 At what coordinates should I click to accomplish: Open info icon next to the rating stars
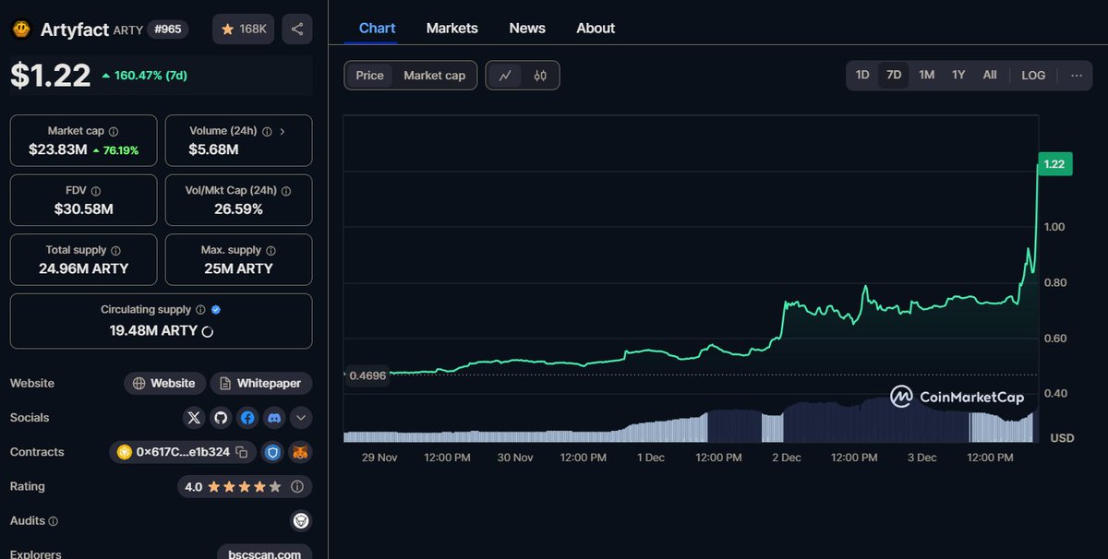pyautogui.click(x=297, y=486)
